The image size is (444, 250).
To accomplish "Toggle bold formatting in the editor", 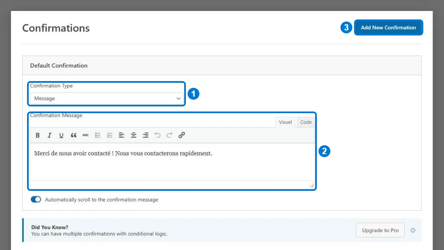I will click(x=37, y=135).
